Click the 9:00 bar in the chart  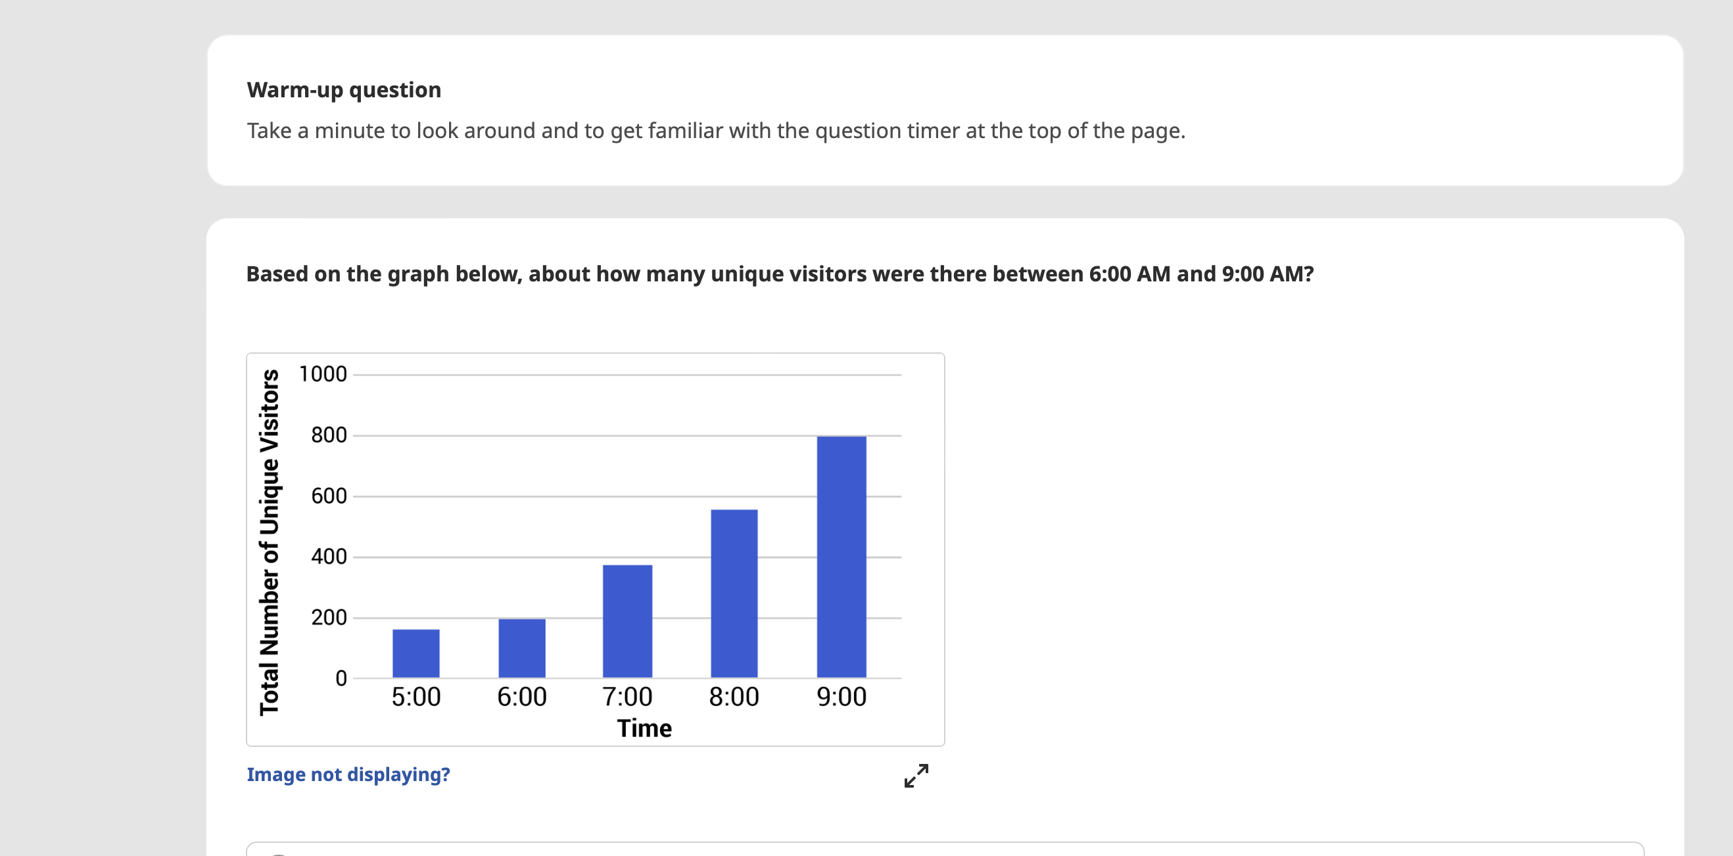tap(841, 557)
